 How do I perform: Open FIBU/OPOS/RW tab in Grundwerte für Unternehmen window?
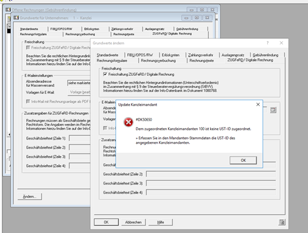coord(61,29)
